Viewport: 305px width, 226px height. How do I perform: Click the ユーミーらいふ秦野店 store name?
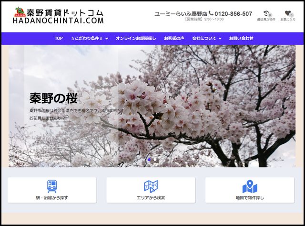(x=181, y=14)
